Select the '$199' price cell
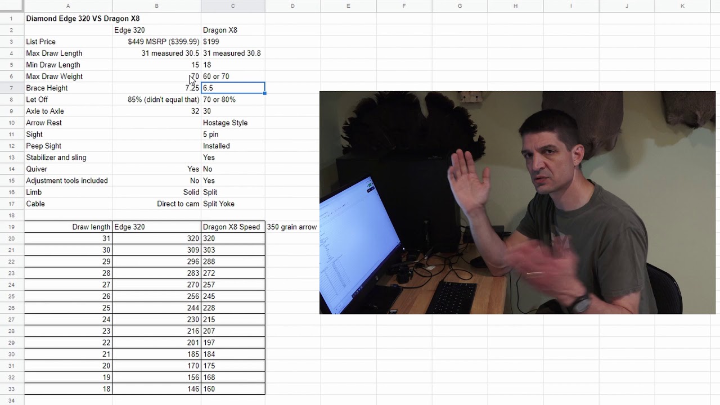Screen dimensions: 720x405 [x=233, y=42]
